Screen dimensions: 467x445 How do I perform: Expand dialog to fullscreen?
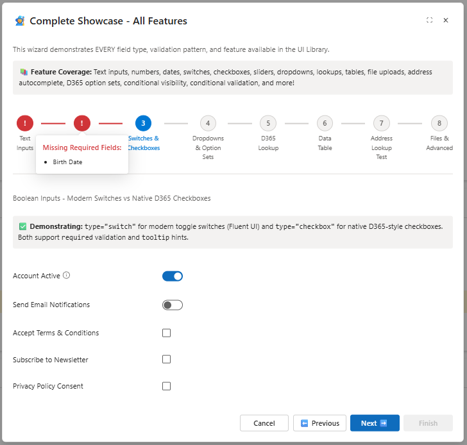coord(429,20)
